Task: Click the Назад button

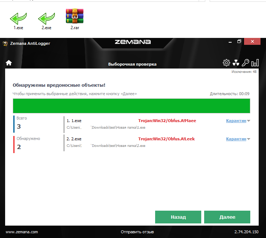Action: [x=178, y=217]
